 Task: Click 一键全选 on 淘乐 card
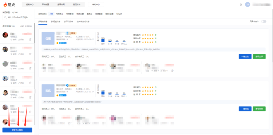click(245, 109)
